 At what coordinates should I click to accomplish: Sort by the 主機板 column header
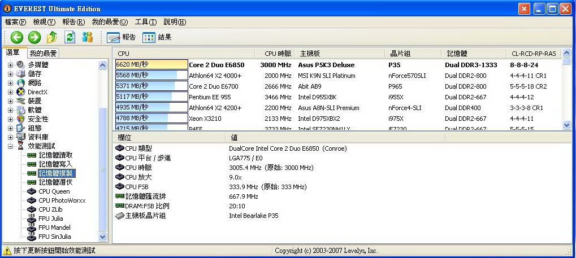(340, 54)
